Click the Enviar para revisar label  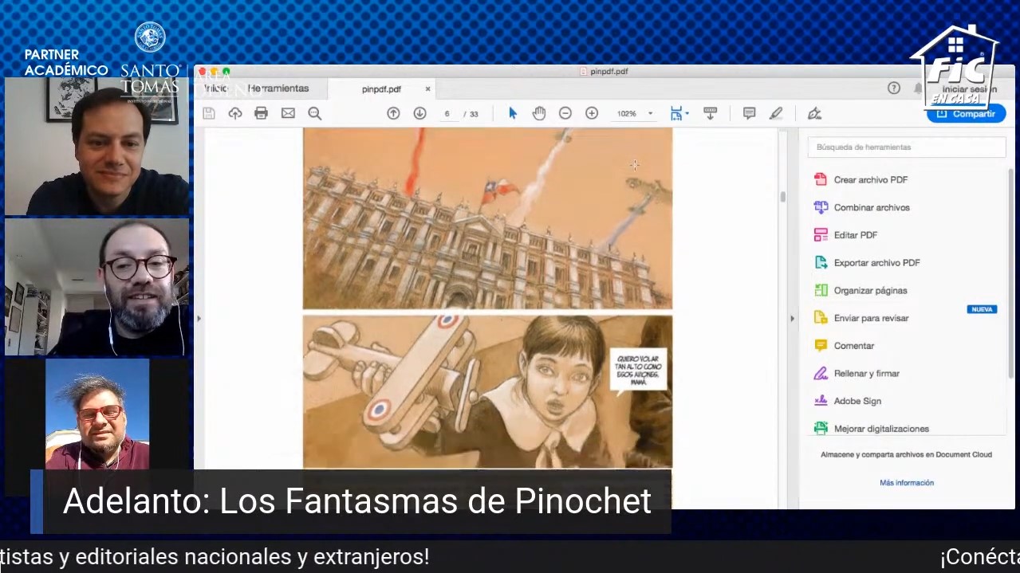point(872,318)
